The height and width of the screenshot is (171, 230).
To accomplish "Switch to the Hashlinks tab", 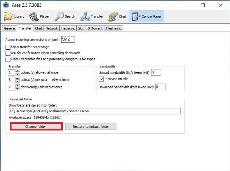I will 68,28.
